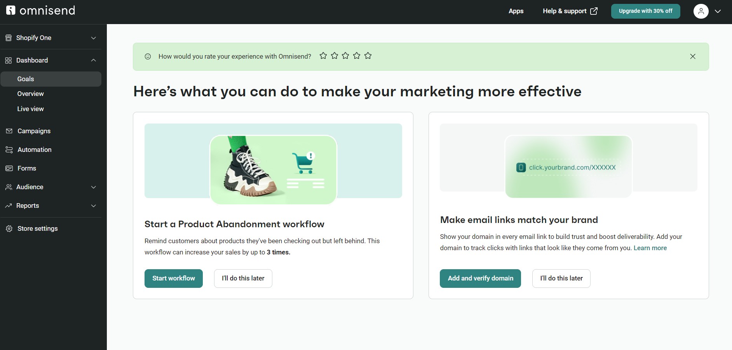This screenshot has width=732, height=350.
Task: Click the account profile icon
Action: tap(701, 11)
